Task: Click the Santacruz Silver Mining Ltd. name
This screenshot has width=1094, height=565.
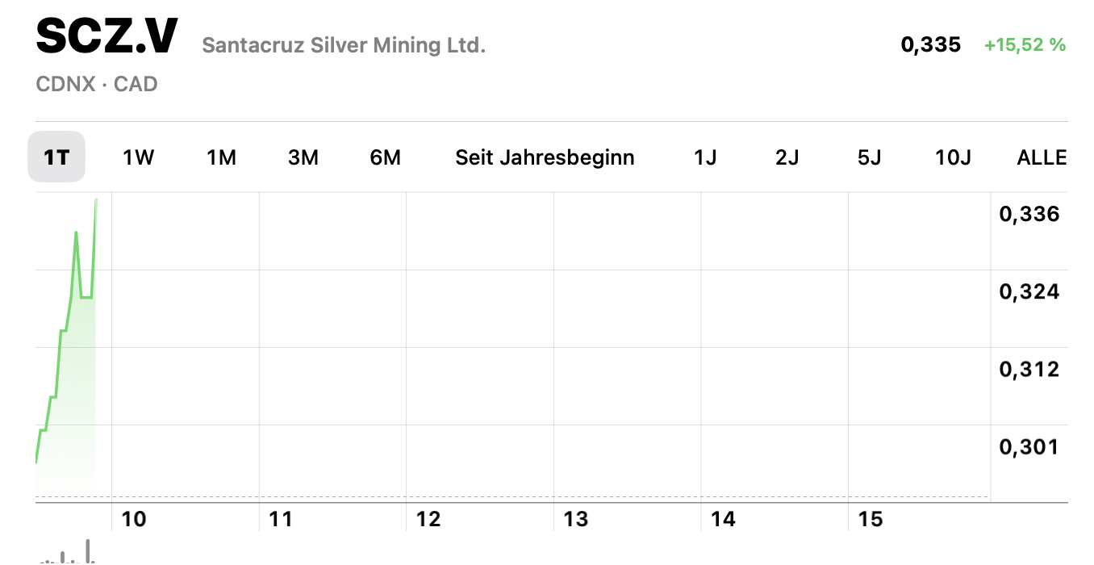Action: 344,45
